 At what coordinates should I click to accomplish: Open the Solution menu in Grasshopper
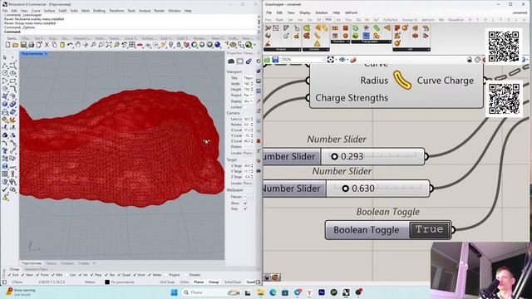(x=322, y=12)
